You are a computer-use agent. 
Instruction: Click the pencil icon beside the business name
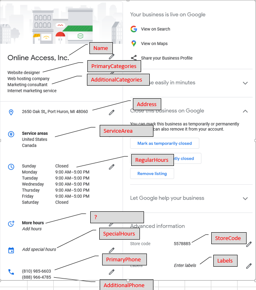click(x=112, y=57)
